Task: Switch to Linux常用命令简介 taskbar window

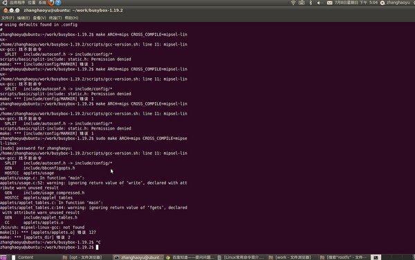Action: click(x=241, y=257)
